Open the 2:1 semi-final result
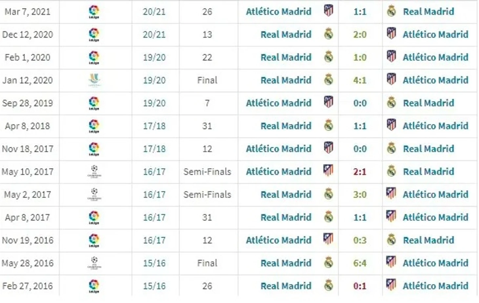Screen dimensions: 479x303 [x=360, y=172]
